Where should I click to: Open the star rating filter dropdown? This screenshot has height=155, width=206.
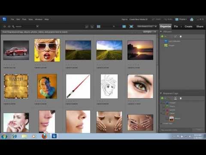pyautogui.click(x=149, y=32)
